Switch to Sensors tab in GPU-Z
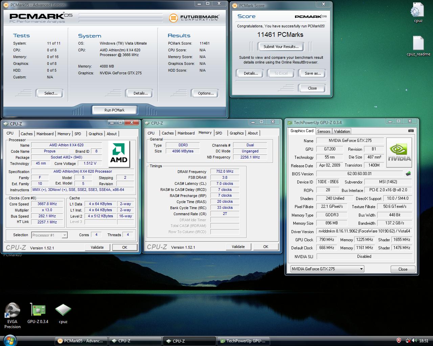Viewport: 433px width, 346px height. tap(324, 131)
